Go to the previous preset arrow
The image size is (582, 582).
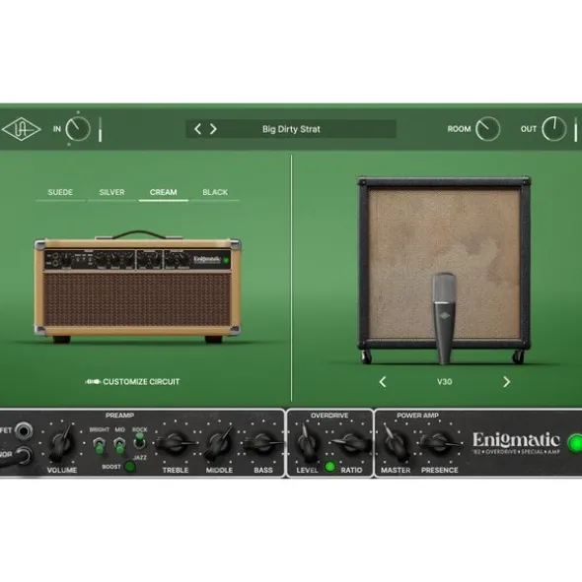[x=198, y=129]
